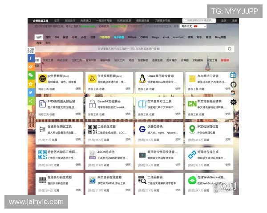267x213 pixels.
Task: Click the blue artistic QR code icon
Action: click(x=42, y=154)
